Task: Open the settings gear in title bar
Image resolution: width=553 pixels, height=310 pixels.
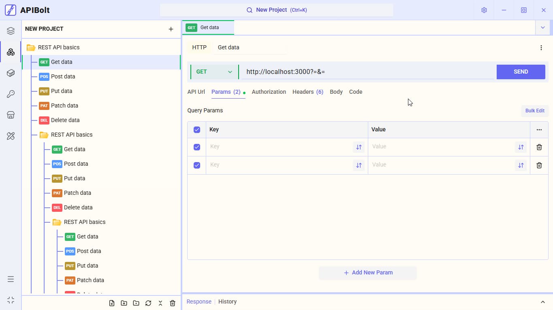Action: 484,10
